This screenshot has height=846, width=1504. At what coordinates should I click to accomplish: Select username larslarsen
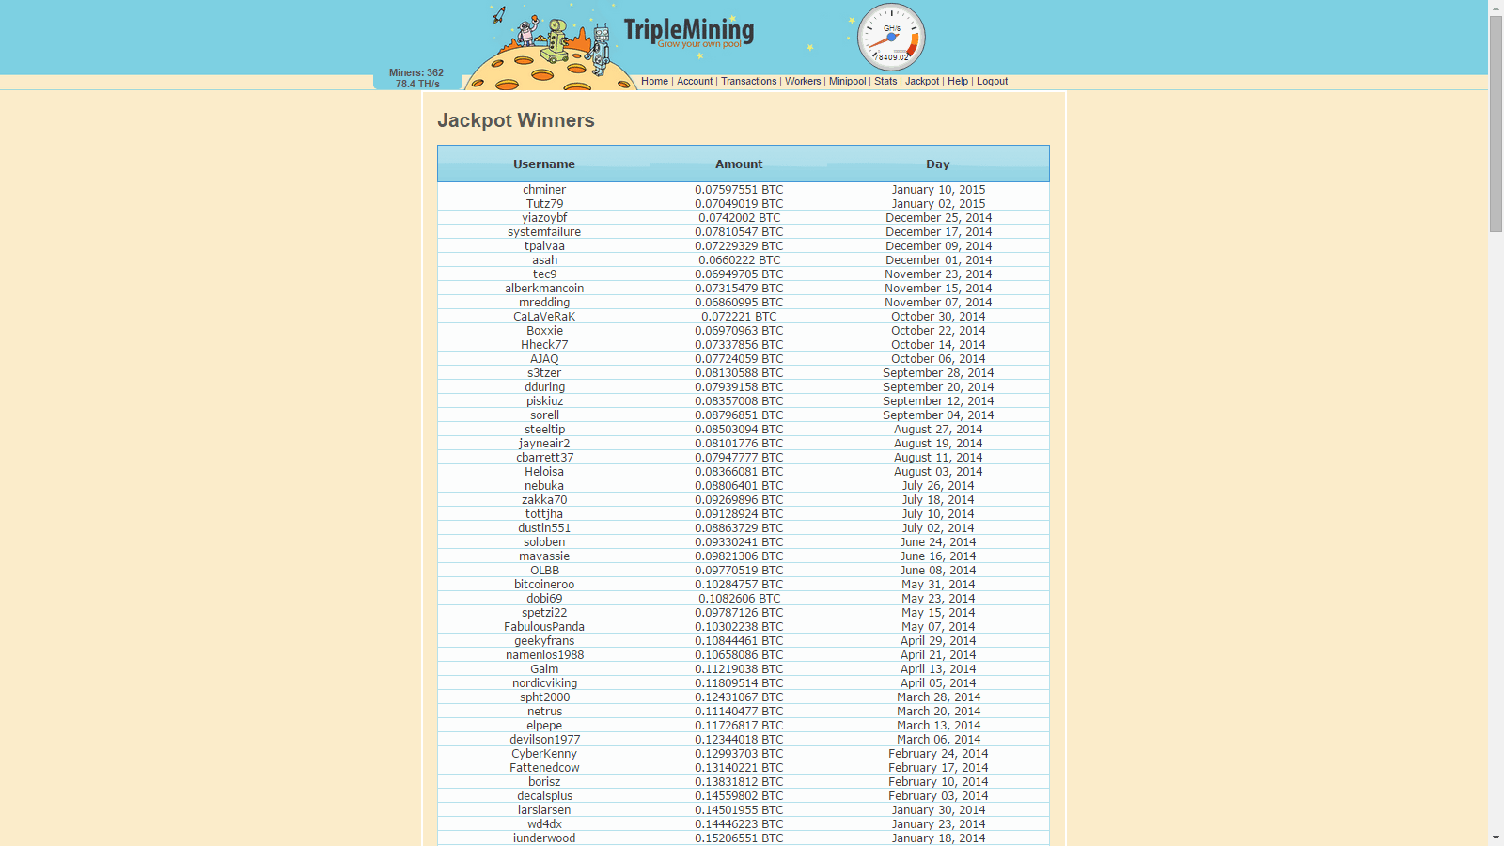pos(544,810)
